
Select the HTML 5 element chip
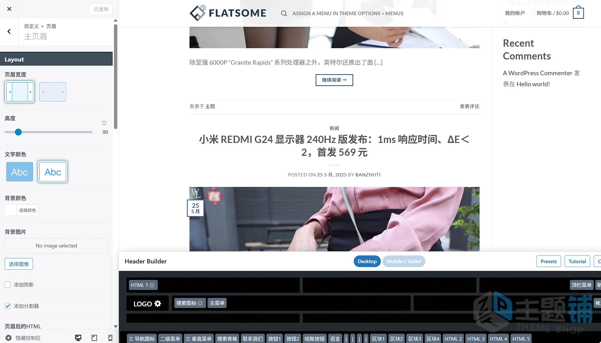(x=521, y=339)
